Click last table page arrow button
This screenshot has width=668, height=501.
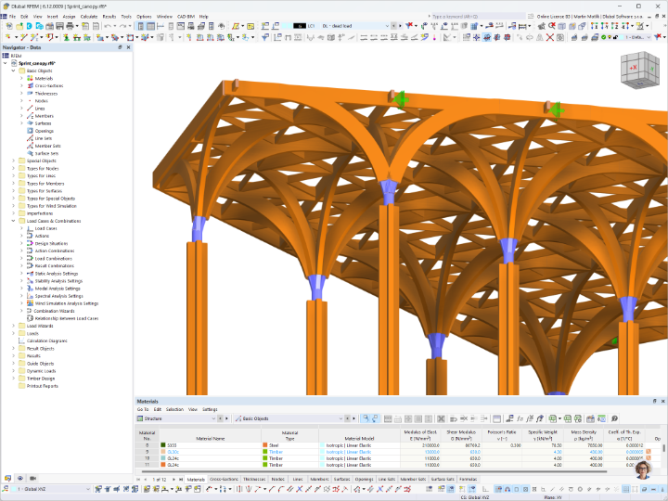[181, 479]
